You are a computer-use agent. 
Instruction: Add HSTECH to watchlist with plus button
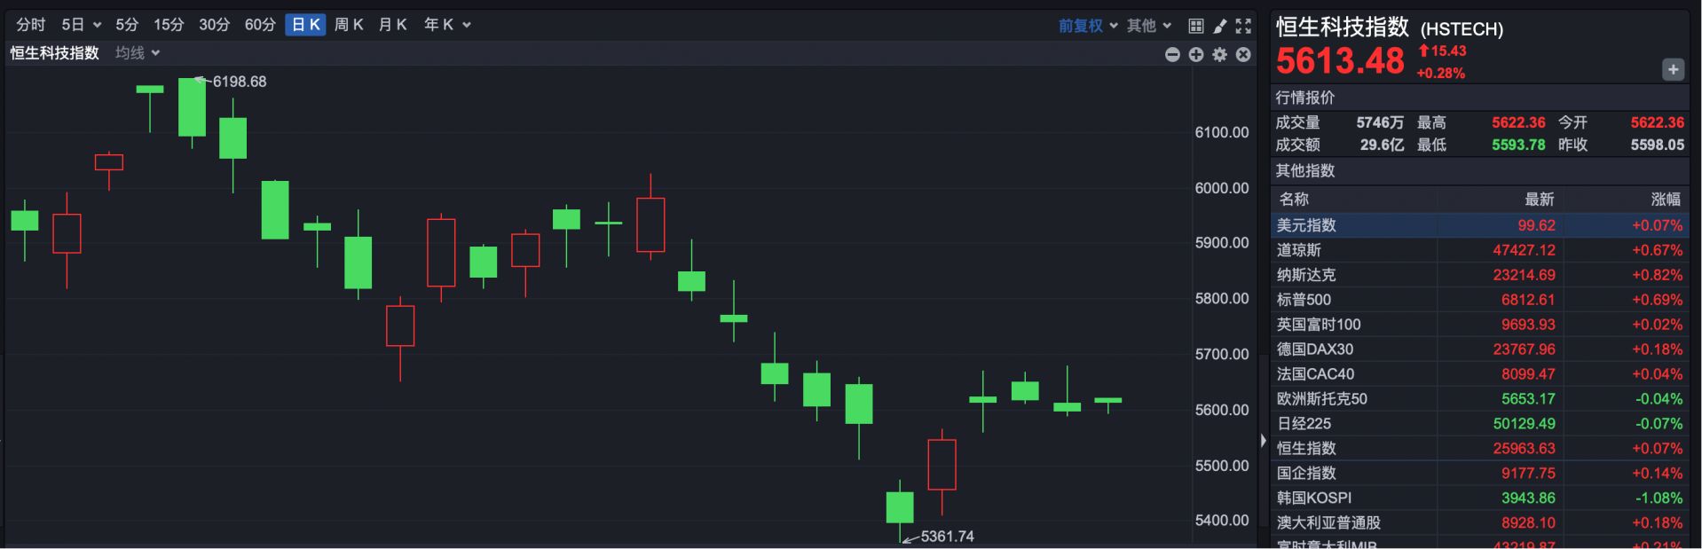1673,69
